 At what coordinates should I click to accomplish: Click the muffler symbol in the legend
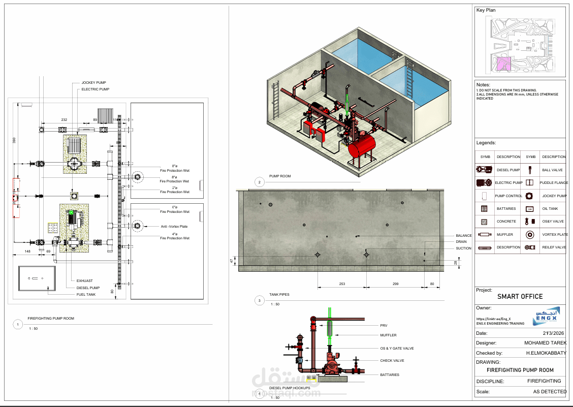point(484,234)
